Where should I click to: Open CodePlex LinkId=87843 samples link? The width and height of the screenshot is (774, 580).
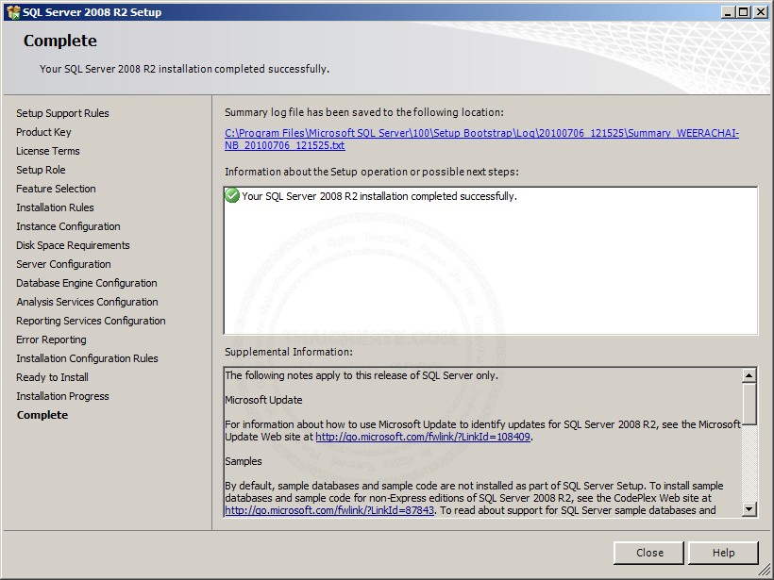(x=329, y=510)
